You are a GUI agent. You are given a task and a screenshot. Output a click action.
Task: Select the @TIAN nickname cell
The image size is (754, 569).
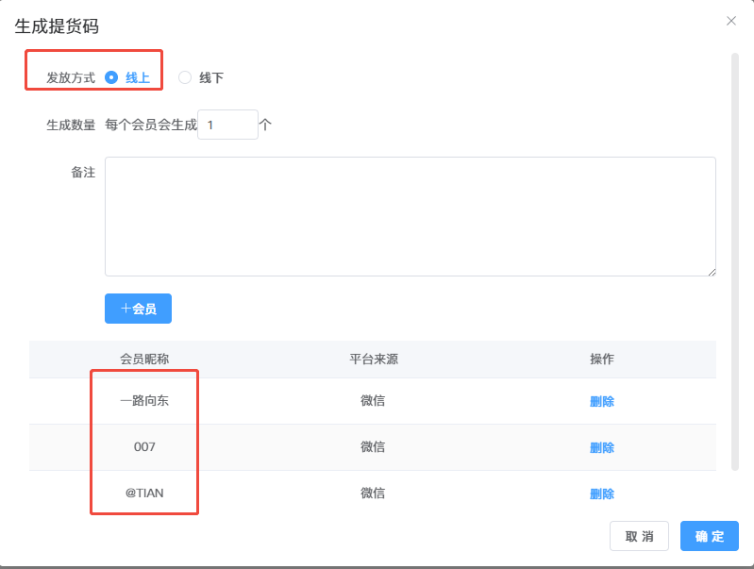click(144, 493)
